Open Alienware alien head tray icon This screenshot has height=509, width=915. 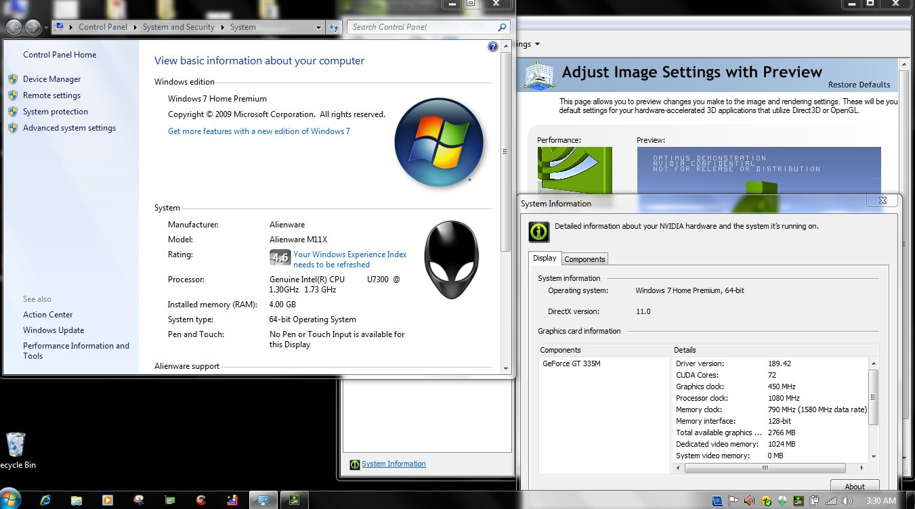tap(782, 502)
